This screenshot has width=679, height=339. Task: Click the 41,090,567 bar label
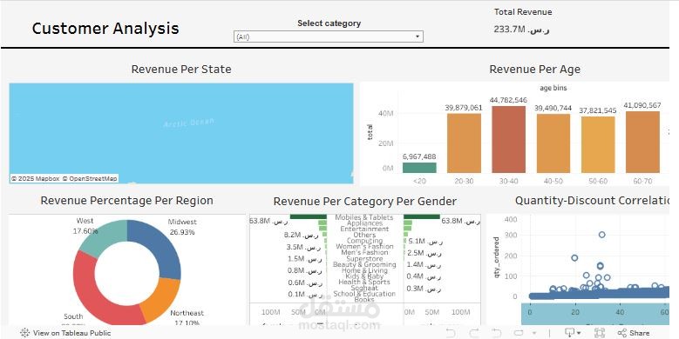642,104
